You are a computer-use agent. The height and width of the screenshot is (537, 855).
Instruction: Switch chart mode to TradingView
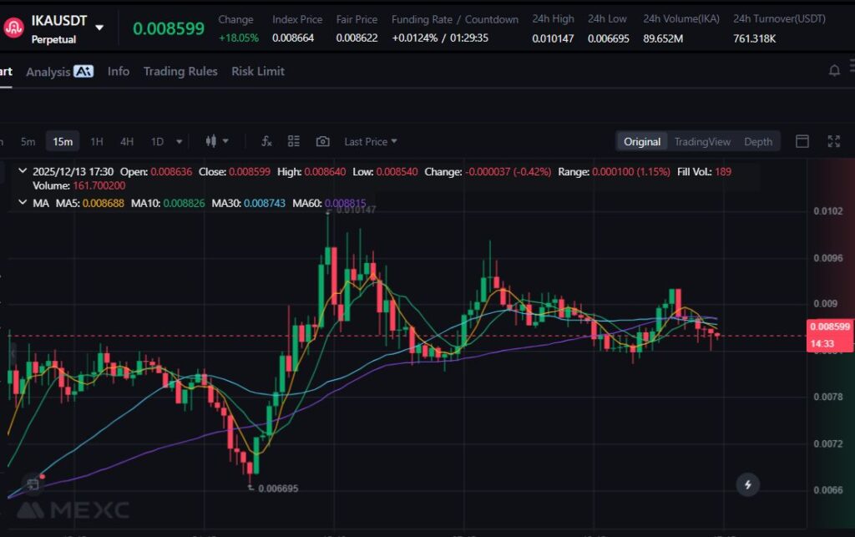702,141
